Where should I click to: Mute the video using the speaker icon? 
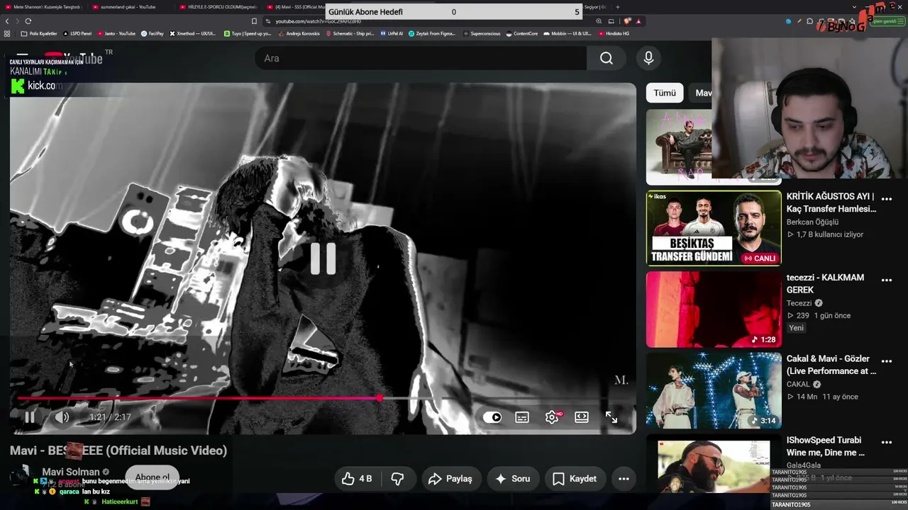coord(62,417)
